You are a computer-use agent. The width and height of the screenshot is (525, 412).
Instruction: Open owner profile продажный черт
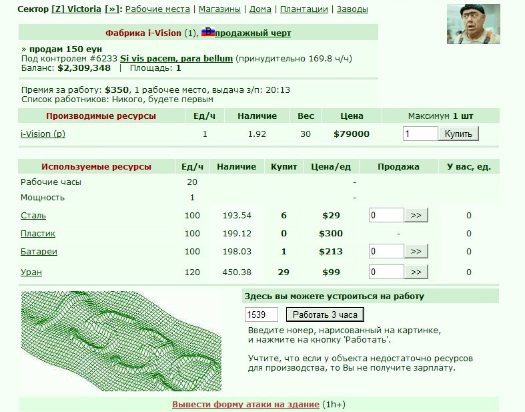[x=253, y=33]
